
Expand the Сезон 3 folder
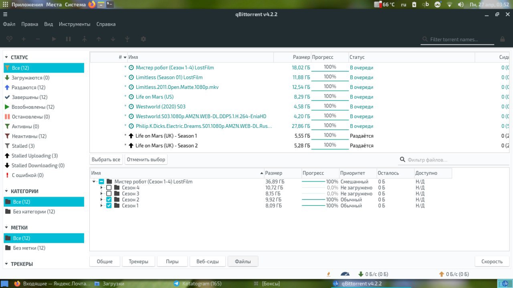[x=102, y=193]
